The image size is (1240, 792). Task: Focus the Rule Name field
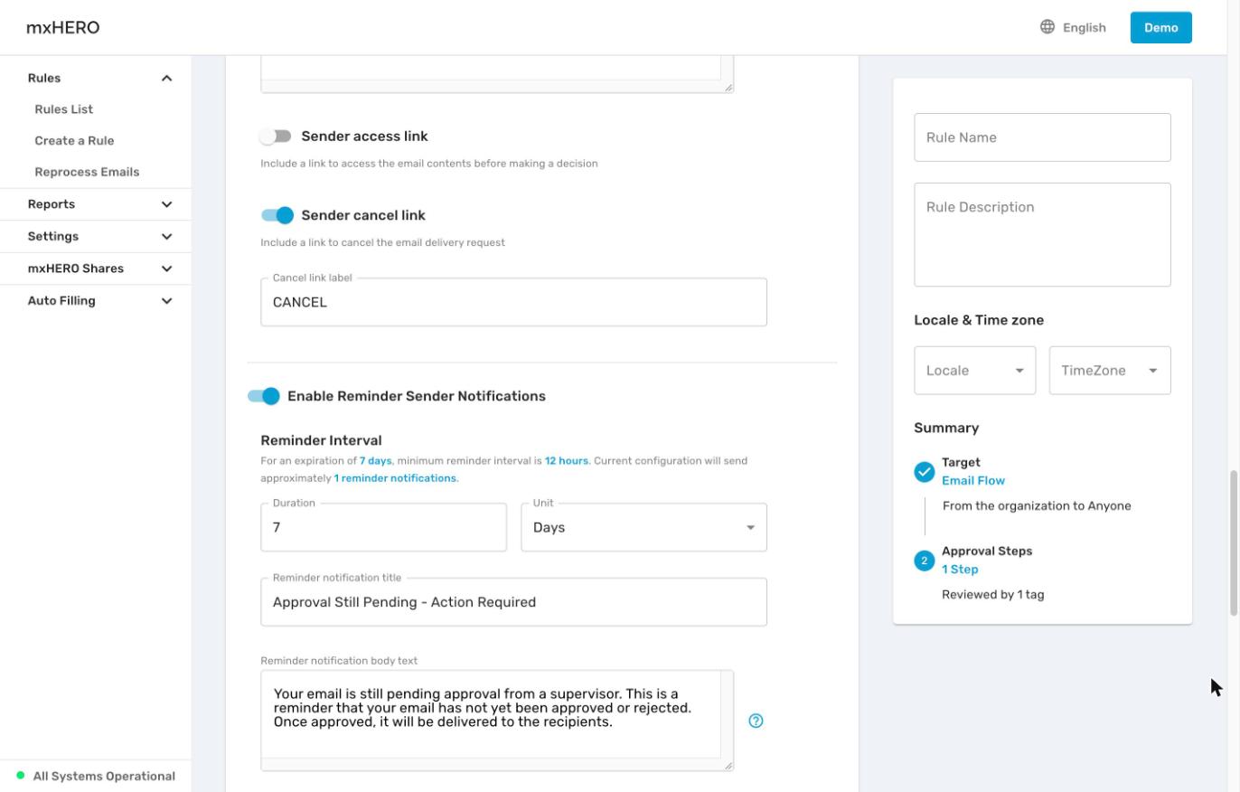click(1042, 137)
